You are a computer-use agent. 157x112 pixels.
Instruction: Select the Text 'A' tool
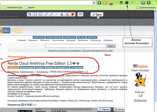(x=67, y=14)
